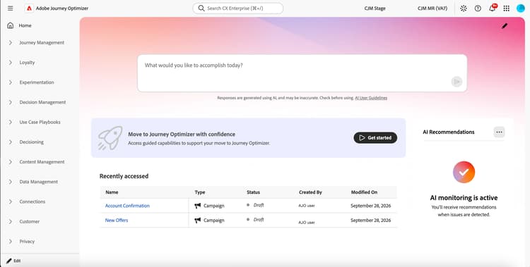530x267 pixels.
Task: Click 'AI monitoring is active' text
Action: pyautogui.click(x=464, y=198)
